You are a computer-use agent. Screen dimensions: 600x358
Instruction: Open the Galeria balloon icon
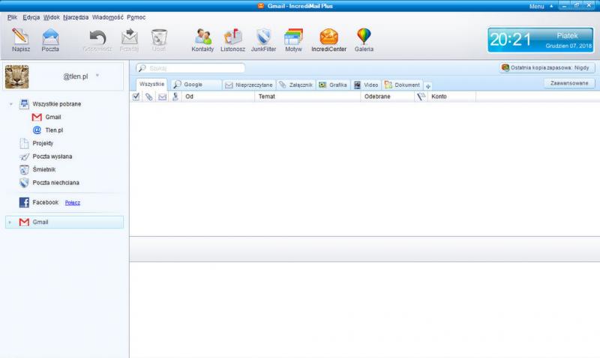[364, 37]
